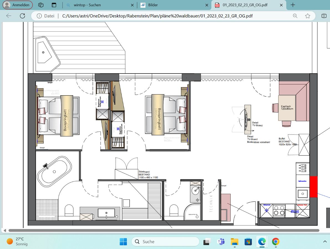This screenshot has height=249, width=330.
Task: Reload the PDF page
Action: click(x=22, y=16)
